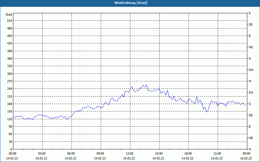This screenshot has height=162, width=260.
Task: Click the E compass label at the 90 level
Action: click(x=250, y=127)
